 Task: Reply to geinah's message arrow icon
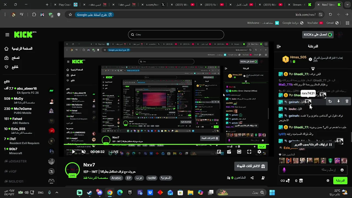click(x=330, y=101)
